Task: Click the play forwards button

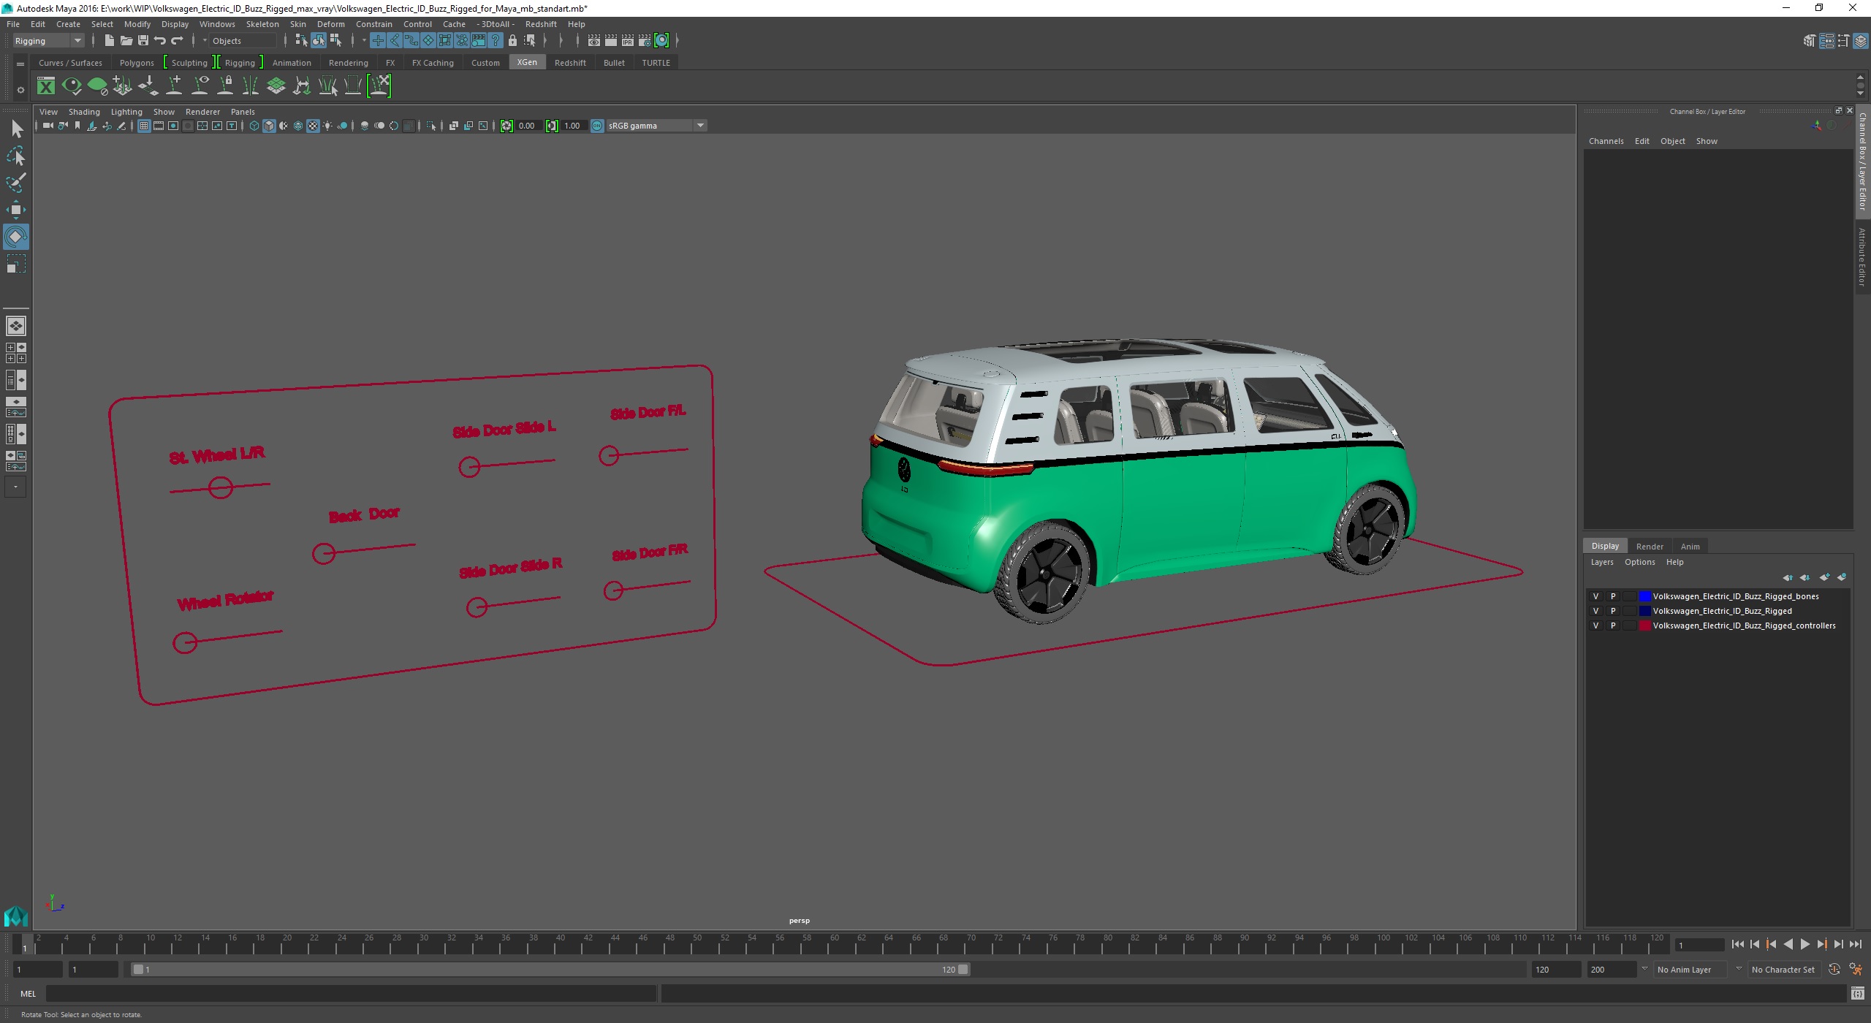Action: point(1805,944)
